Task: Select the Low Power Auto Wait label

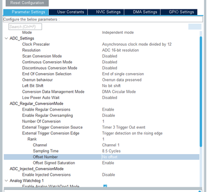Action: [41, 98]
